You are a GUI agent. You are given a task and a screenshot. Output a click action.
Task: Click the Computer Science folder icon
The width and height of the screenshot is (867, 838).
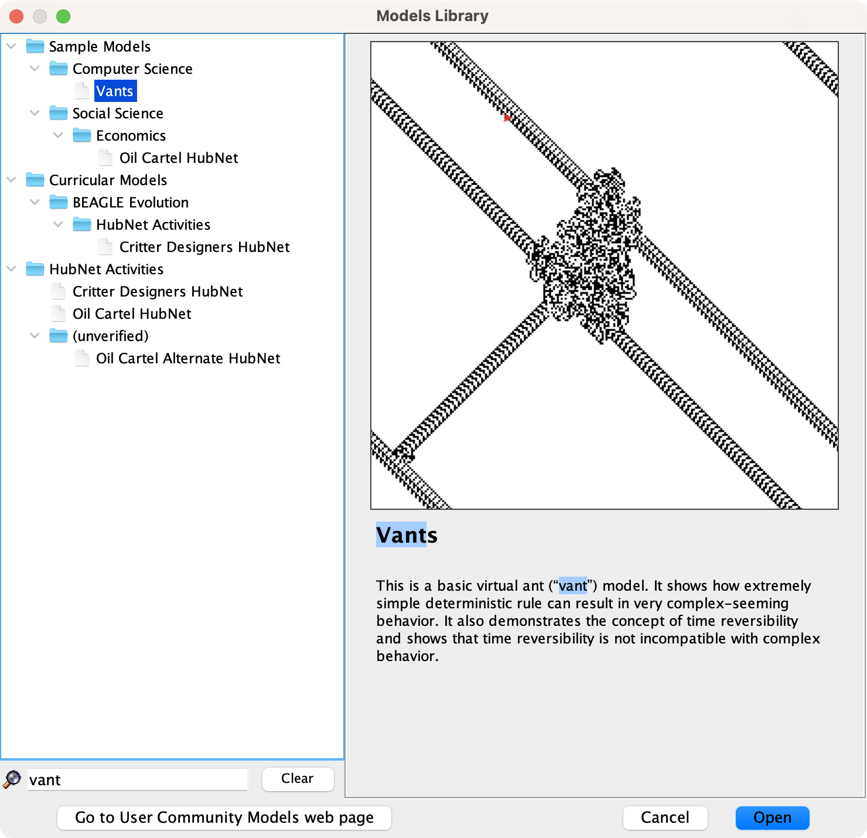point(59,69)
